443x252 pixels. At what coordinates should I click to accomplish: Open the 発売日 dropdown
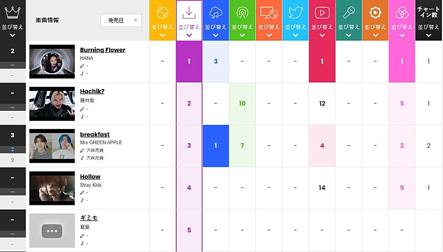point(121,20)
